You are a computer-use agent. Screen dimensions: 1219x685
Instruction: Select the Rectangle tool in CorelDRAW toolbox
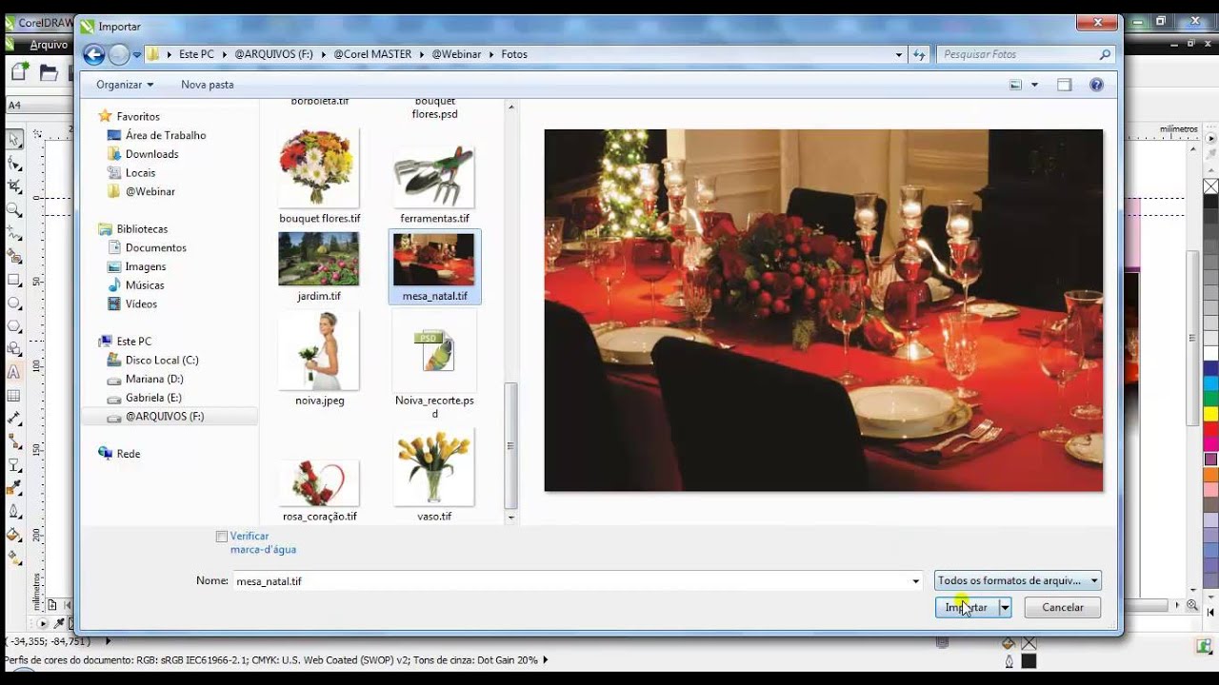[x=14, y=280]
